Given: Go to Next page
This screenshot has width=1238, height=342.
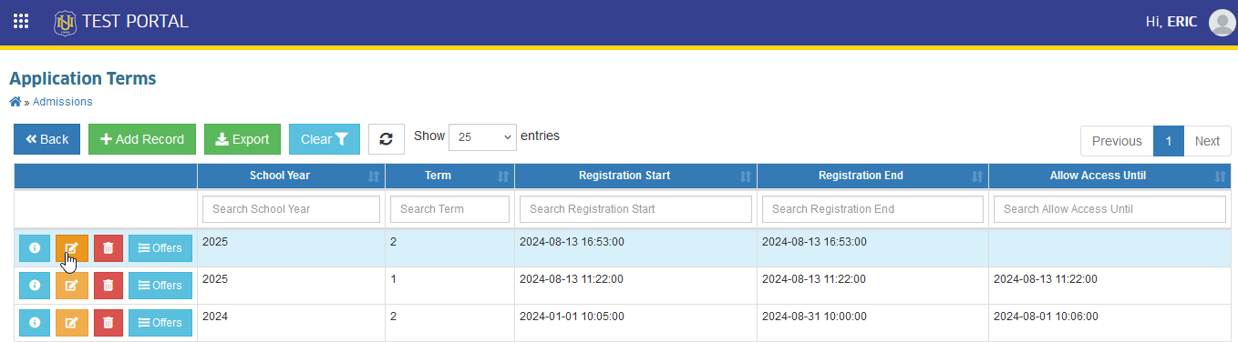Looking at the screenshot, I should pyautogui.click(x=1207, y=141).
